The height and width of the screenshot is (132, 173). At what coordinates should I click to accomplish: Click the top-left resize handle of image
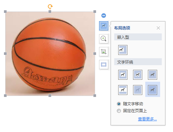[5, 12]
